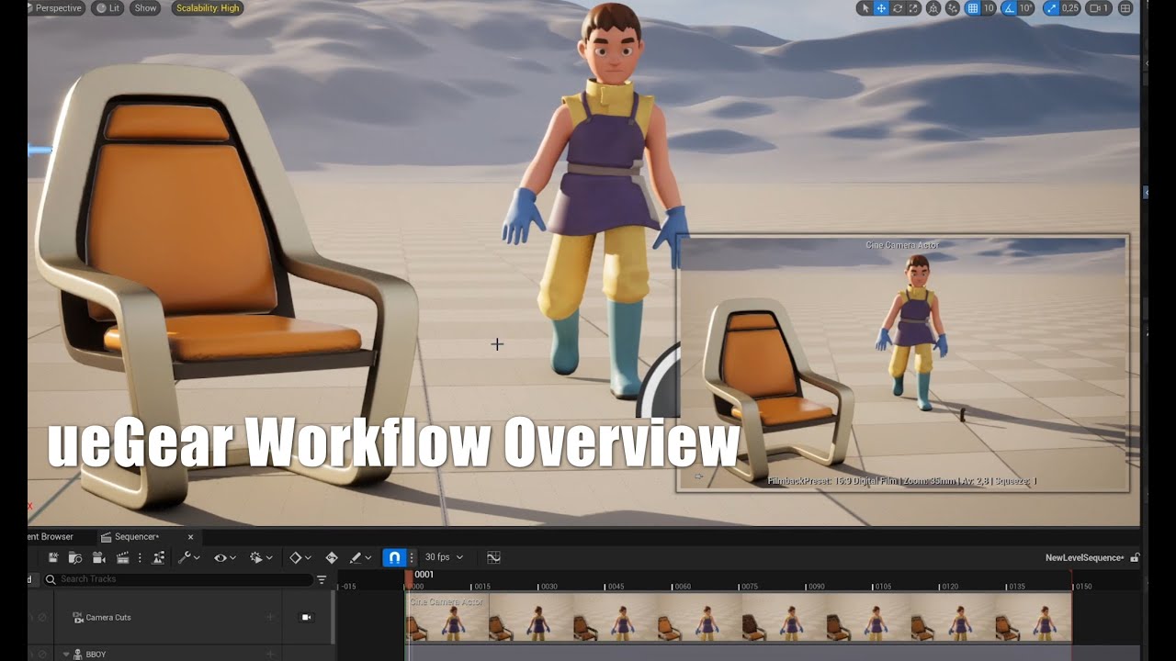This screenshot has height=661, width=1176.
Task: Toggle the sequence lock icon
Action: (x=1135, y=557)
